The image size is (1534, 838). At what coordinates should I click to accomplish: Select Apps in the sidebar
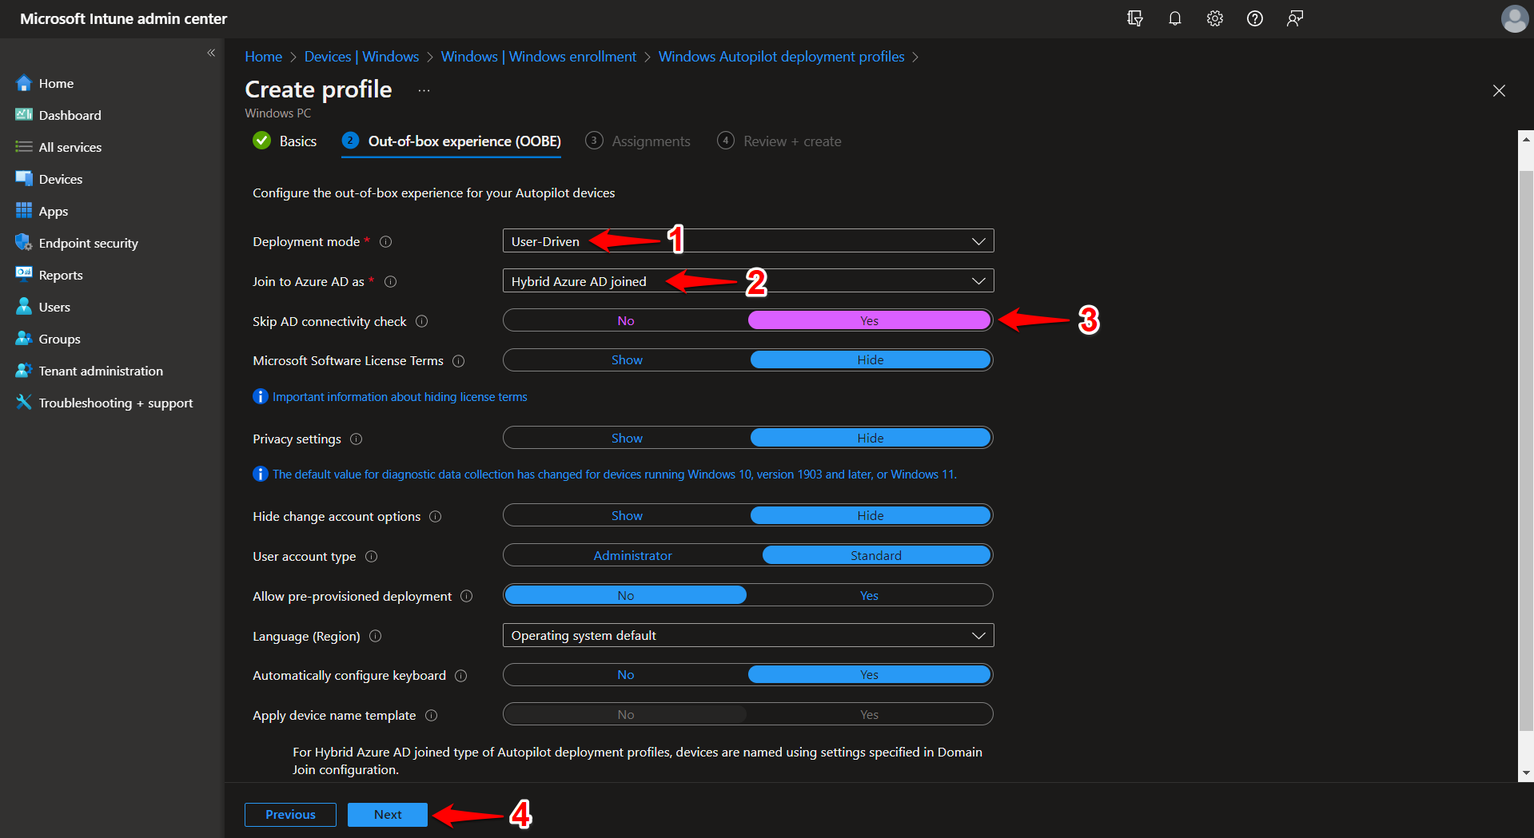[x=52, y=211]
